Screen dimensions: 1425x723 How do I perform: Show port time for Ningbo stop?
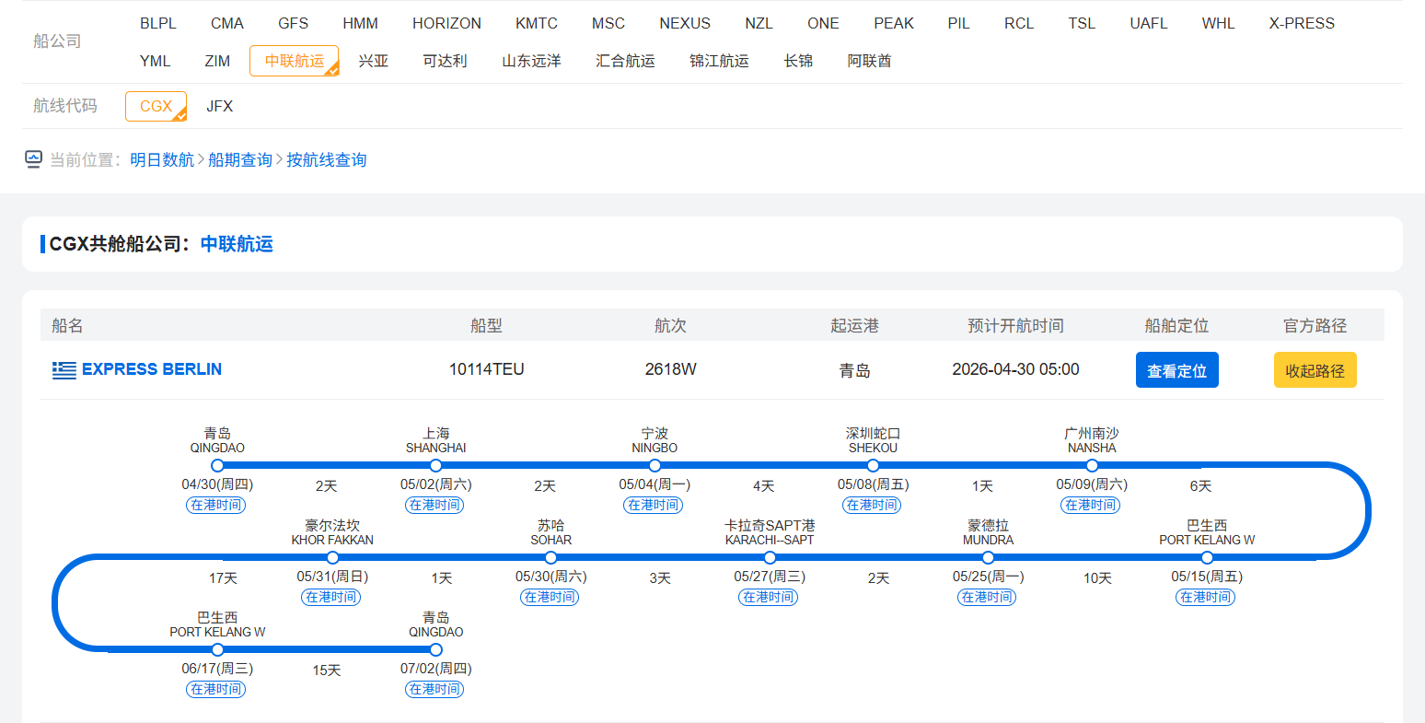[x=654, y=505]
